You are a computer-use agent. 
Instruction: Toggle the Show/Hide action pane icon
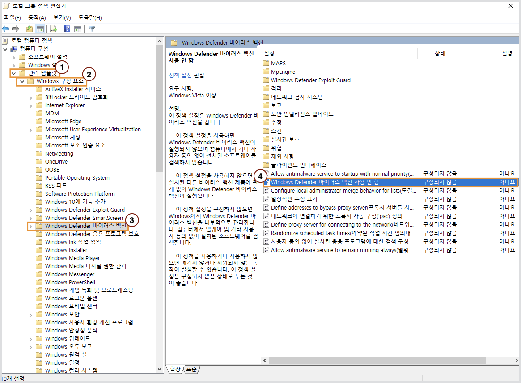pos(78,29)
